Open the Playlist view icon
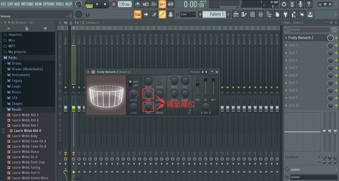Viewport: 339px width, 181px height. [x=236, y=15]
